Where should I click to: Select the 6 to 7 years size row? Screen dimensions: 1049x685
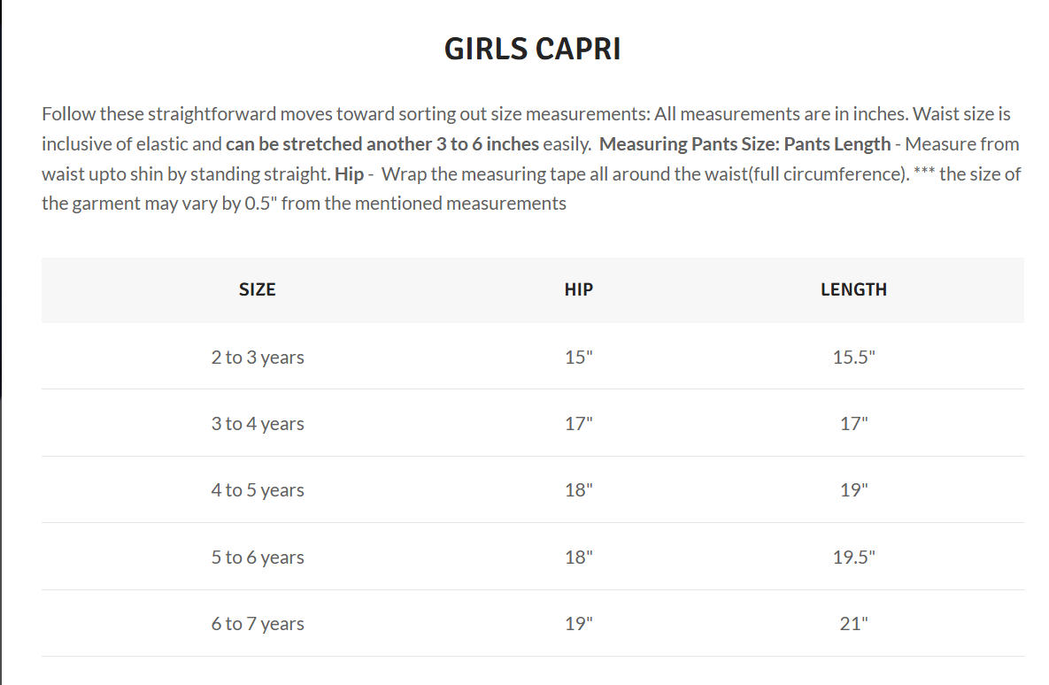(x=257, y=624)
